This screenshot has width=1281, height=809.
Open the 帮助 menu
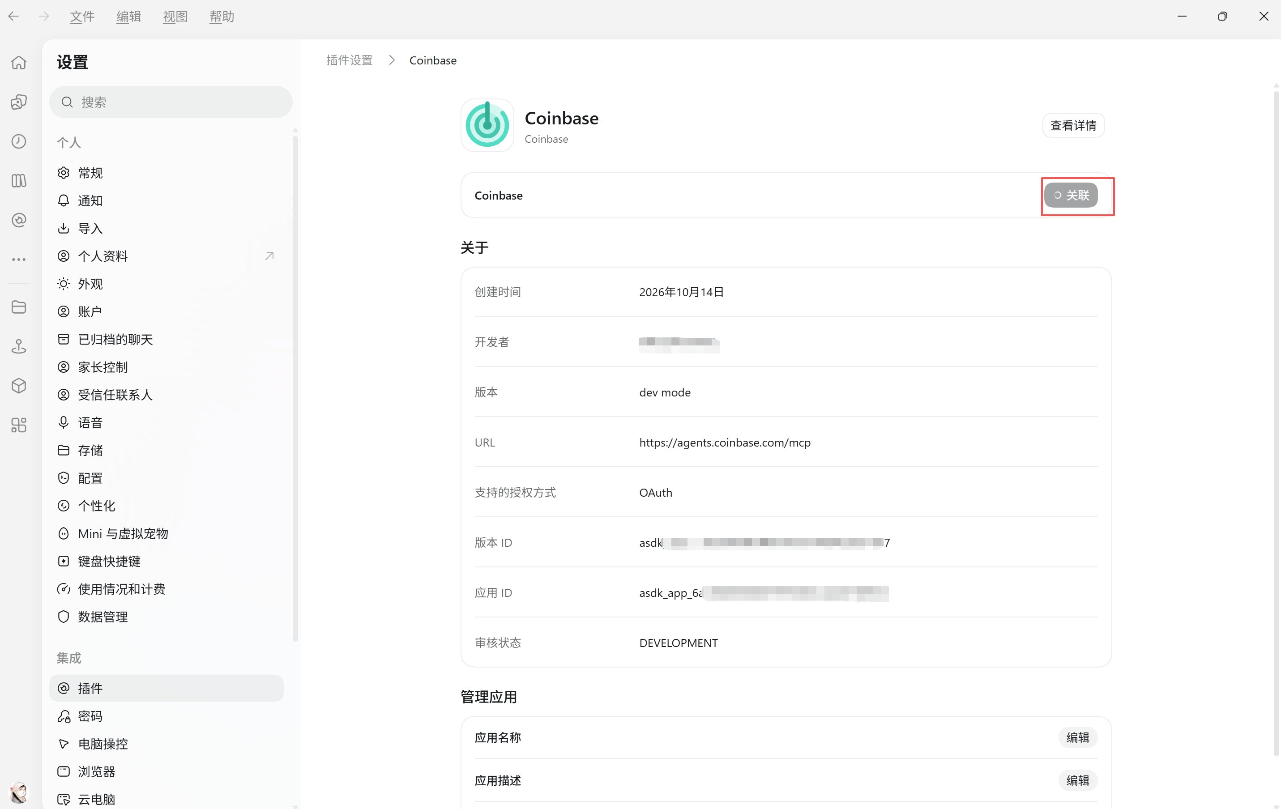pyautogui.click(x=222, y=17)
